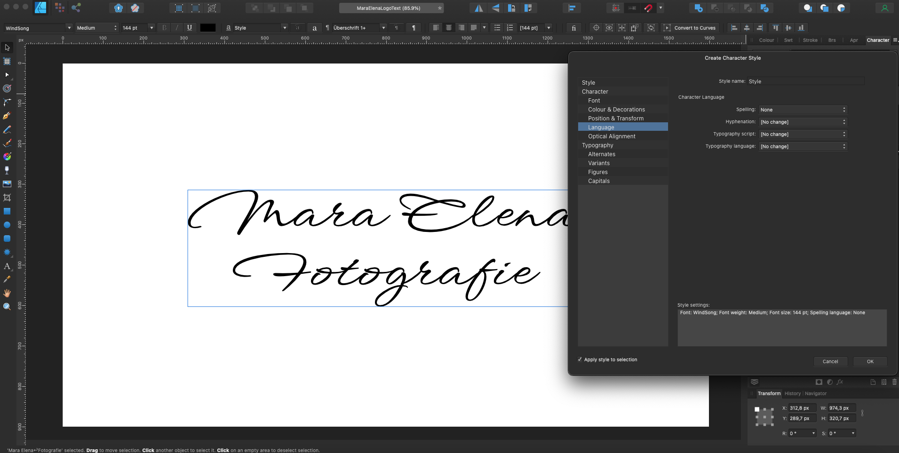This screenshot has width=899, height=453.
Task: Toggle bulleted list formatting
Action: coord(497,28)
